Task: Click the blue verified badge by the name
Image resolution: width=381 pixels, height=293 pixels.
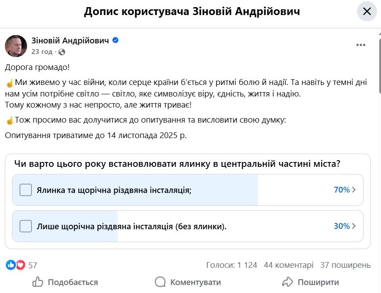Action: (116, 40)
